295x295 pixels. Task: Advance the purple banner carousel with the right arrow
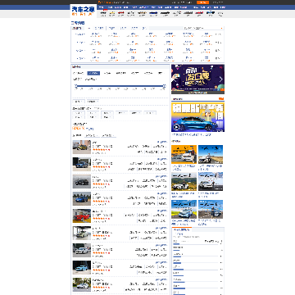click(221, 79)
